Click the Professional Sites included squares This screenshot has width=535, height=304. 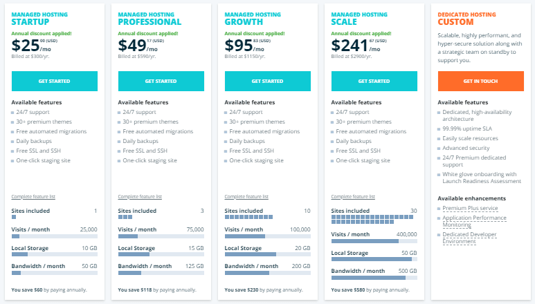125,217
